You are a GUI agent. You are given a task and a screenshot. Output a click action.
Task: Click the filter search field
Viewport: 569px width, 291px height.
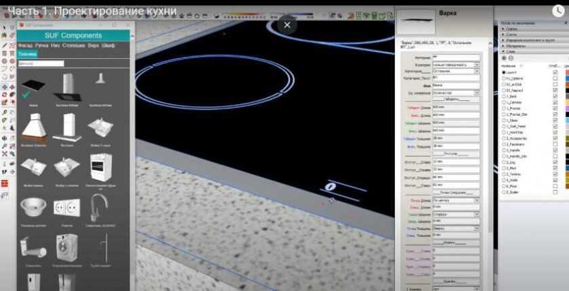point(41,64)
